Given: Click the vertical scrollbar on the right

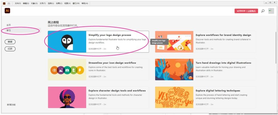Looking at the screenshot, I should pos(276,48).
